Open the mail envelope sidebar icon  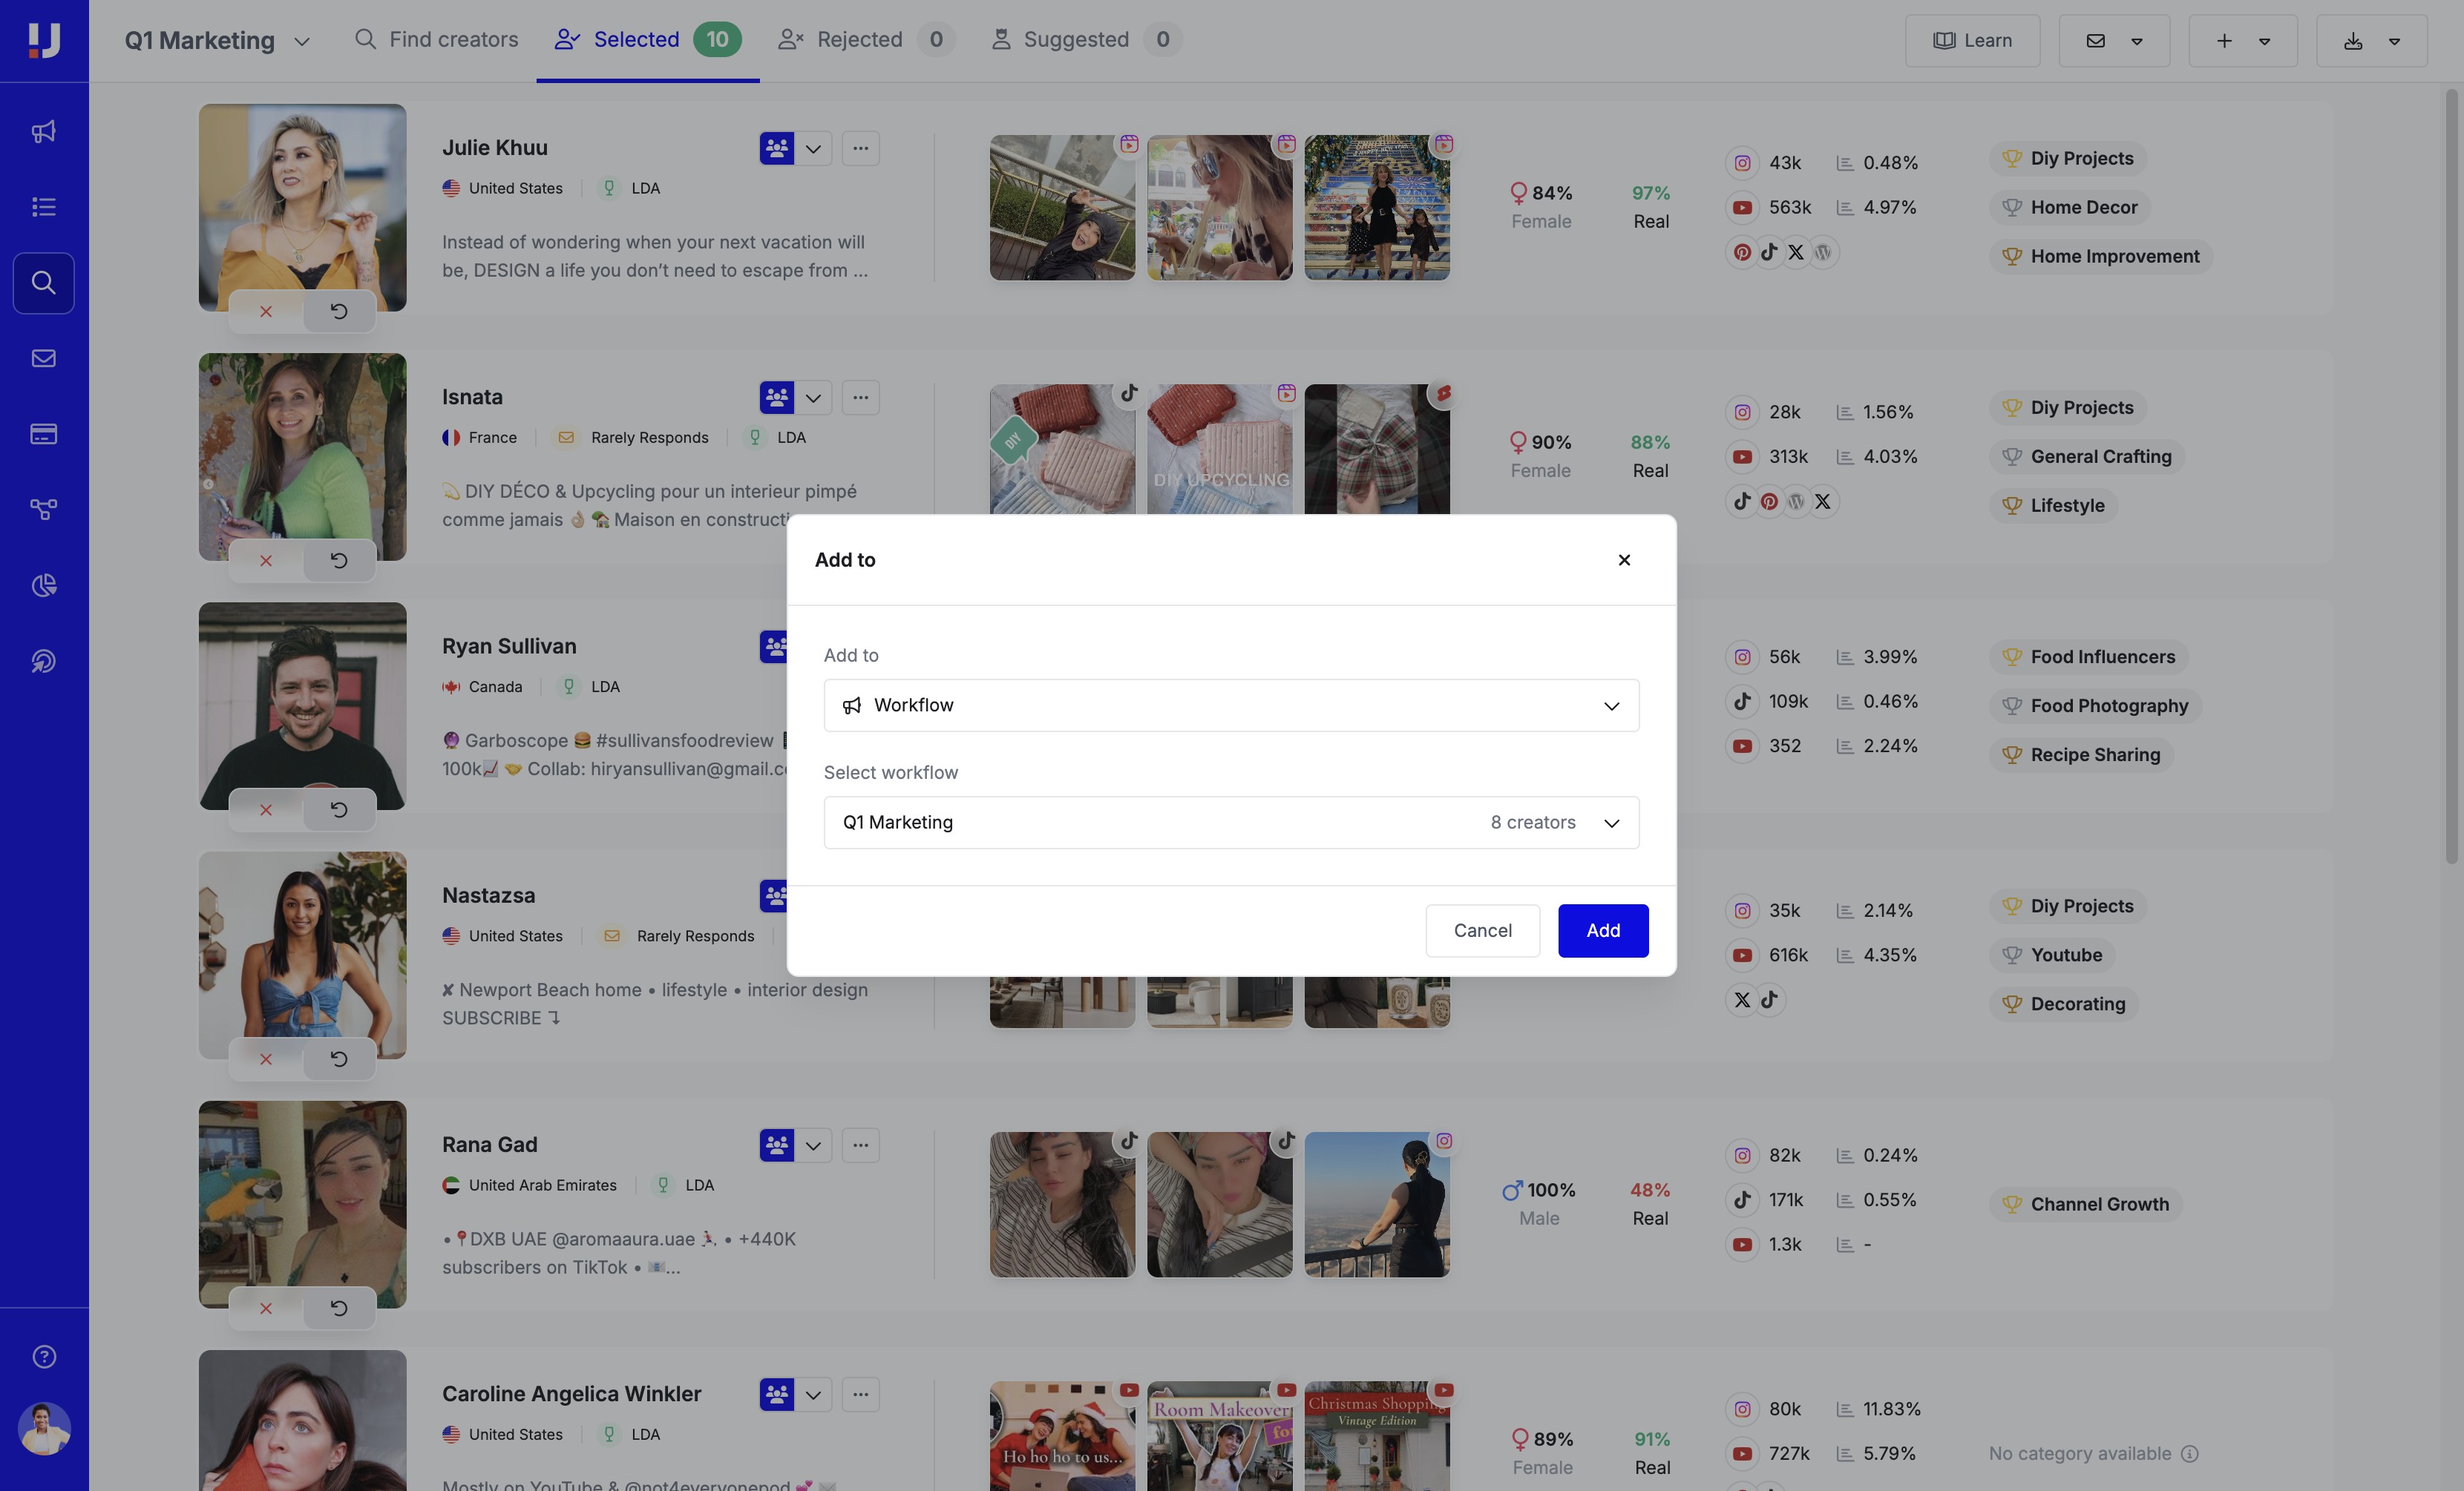(44, 358)
